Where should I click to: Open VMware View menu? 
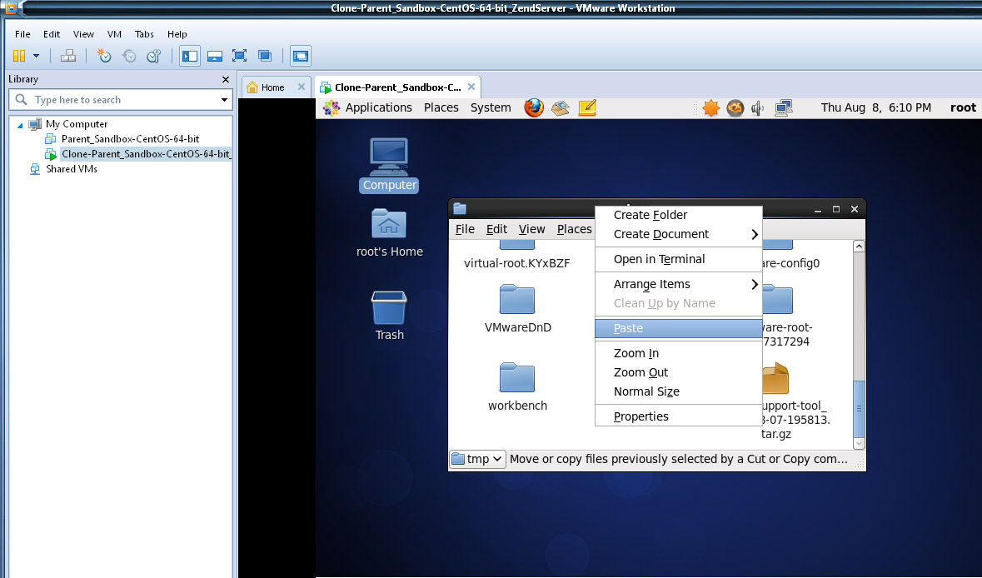[x=83, y=34]
